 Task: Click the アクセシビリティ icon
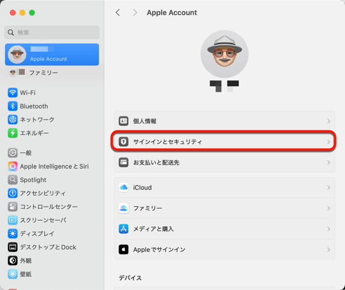point(13,193)
